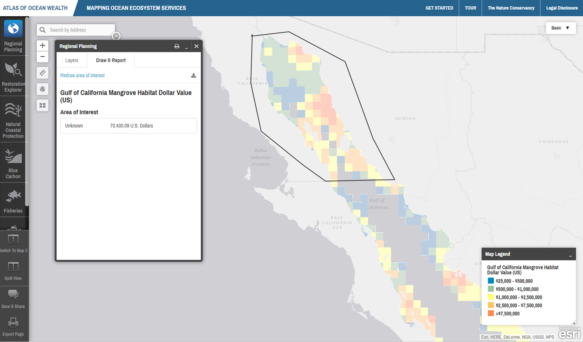Enable Split View
Viewport: 583px width, 342px height.
[13, 271]
